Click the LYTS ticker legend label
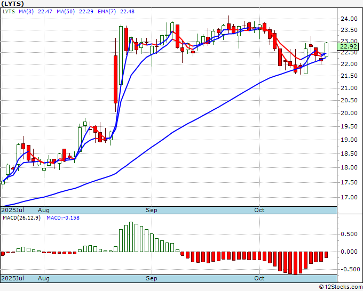Image resolution: width=363 pixels, height=291 pixels. tap(9, 12)
